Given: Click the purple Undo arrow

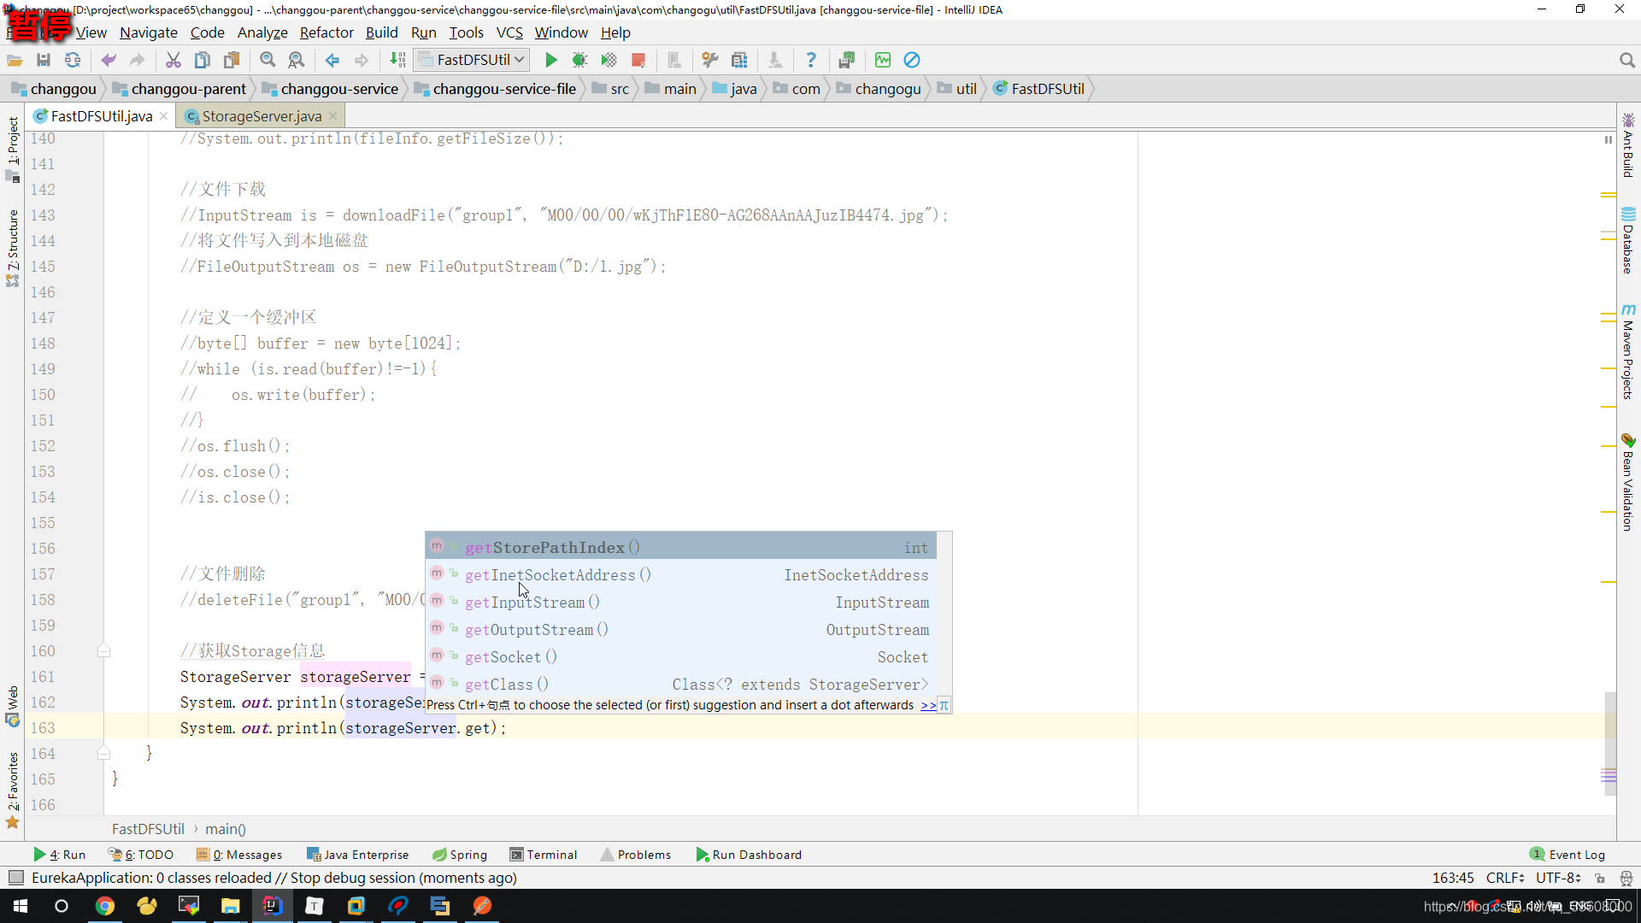Looking at the screenshot, I should (x=109, y=60).
